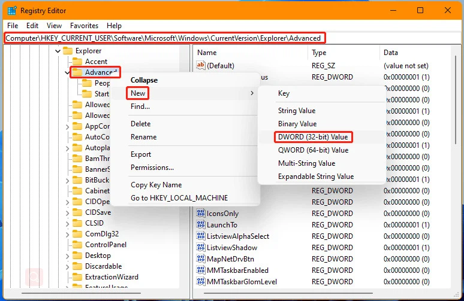This screenshot has width=464, height=301.
Task: Open the Favorites menu
Action: (84, 26)
